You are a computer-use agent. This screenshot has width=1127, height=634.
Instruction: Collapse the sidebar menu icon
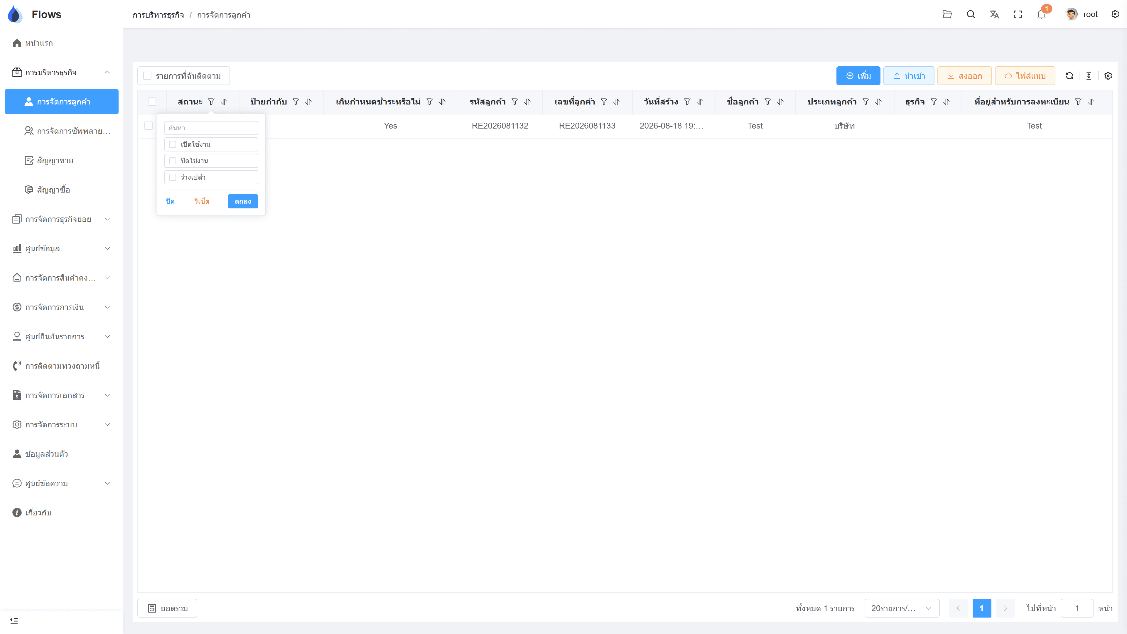point(14,621)
